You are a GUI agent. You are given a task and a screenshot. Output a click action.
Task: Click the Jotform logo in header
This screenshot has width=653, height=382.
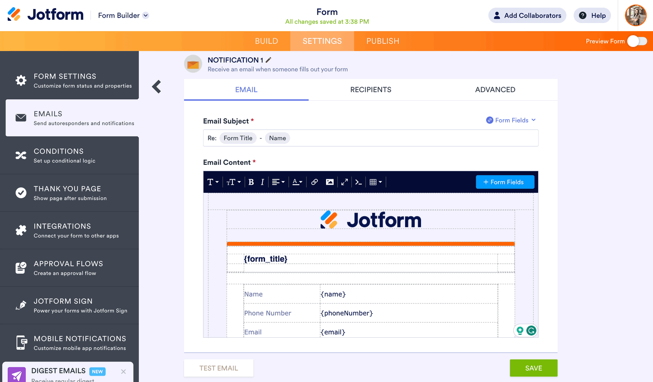tap(45, 14)
